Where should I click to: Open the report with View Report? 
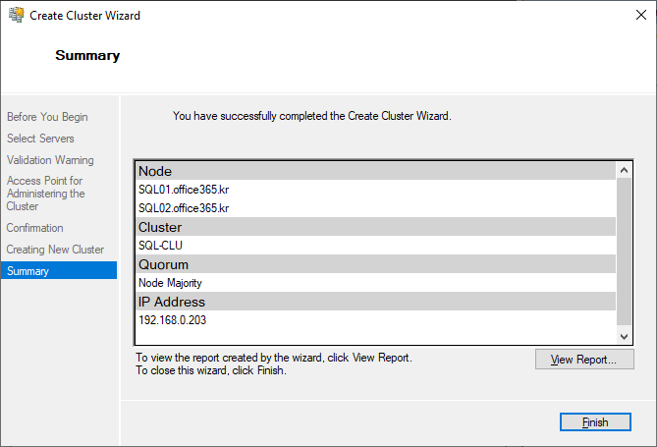(x=584, y=360)
